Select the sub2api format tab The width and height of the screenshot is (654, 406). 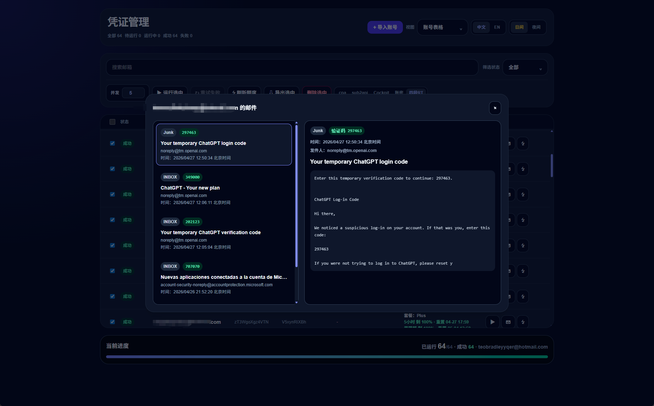point(360,92)
